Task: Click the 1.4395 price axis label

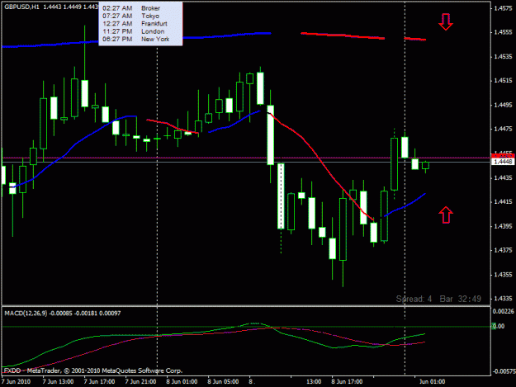Action: pos(503,226)
